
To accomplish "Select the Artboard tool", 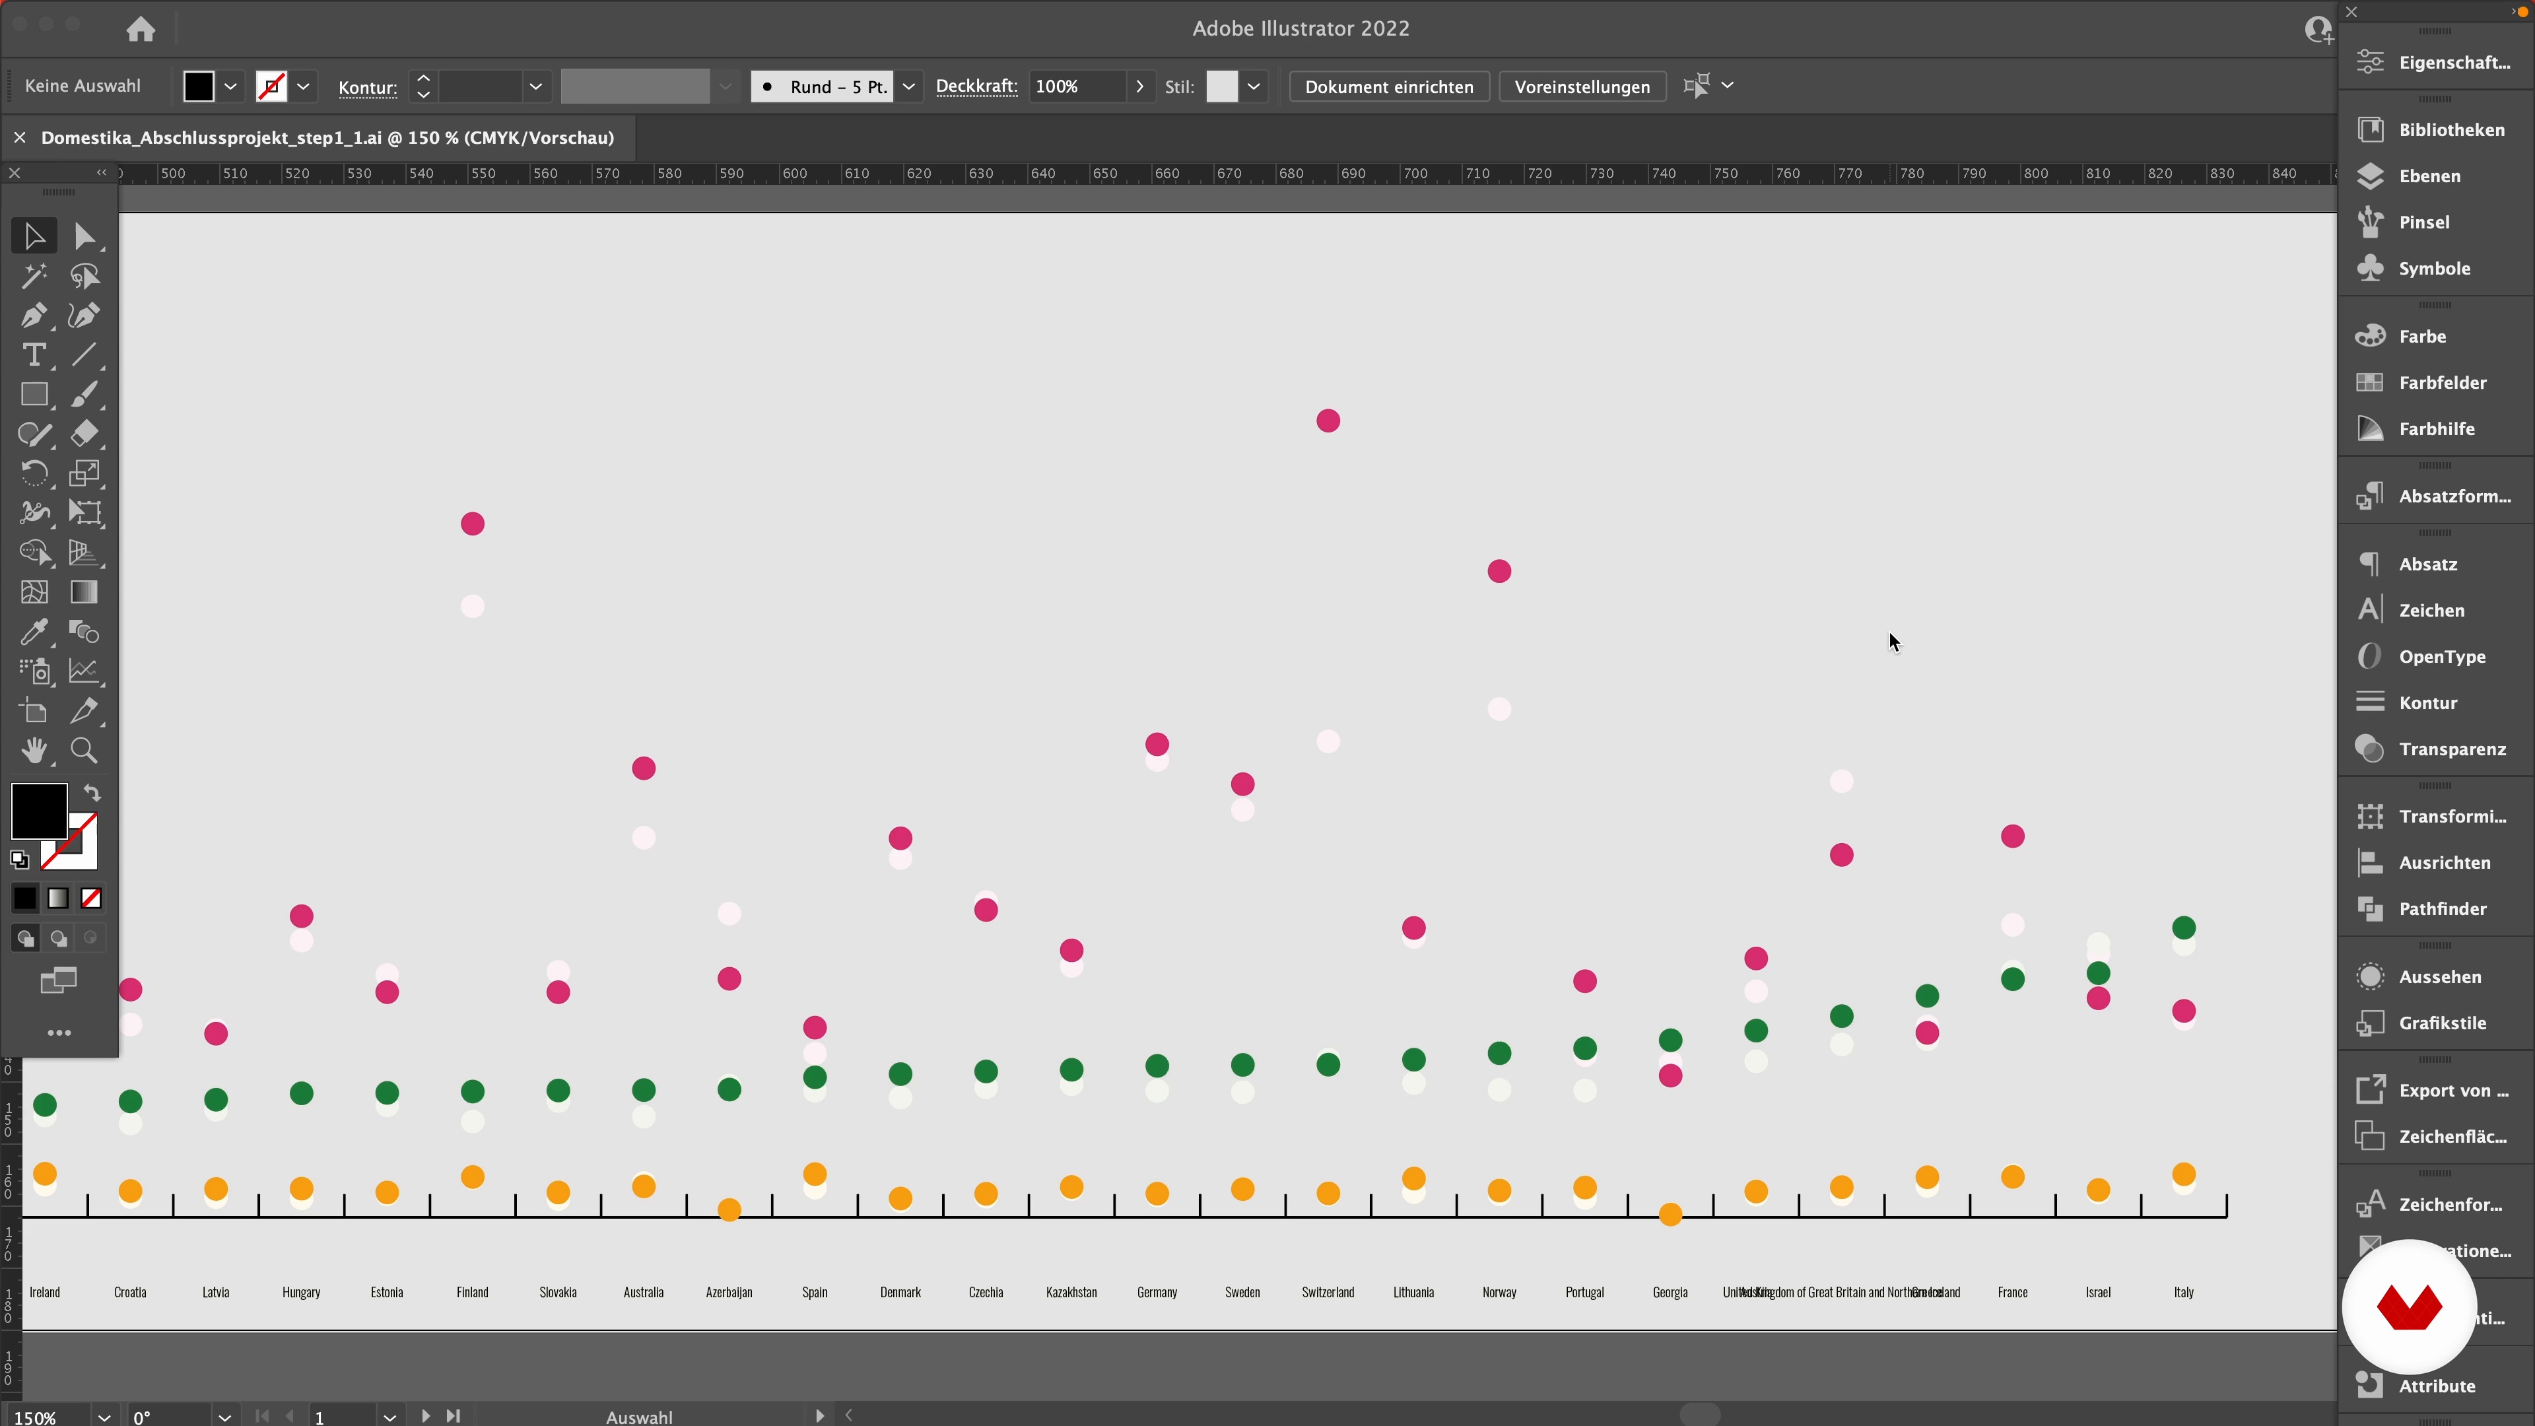I will coord(34,710).
